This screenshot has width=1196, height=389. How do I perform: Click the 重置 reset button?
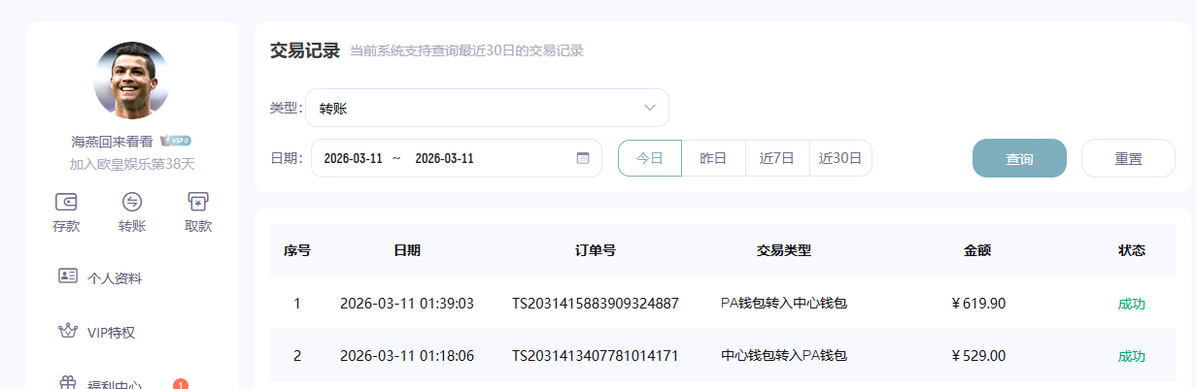point(1128,158)
